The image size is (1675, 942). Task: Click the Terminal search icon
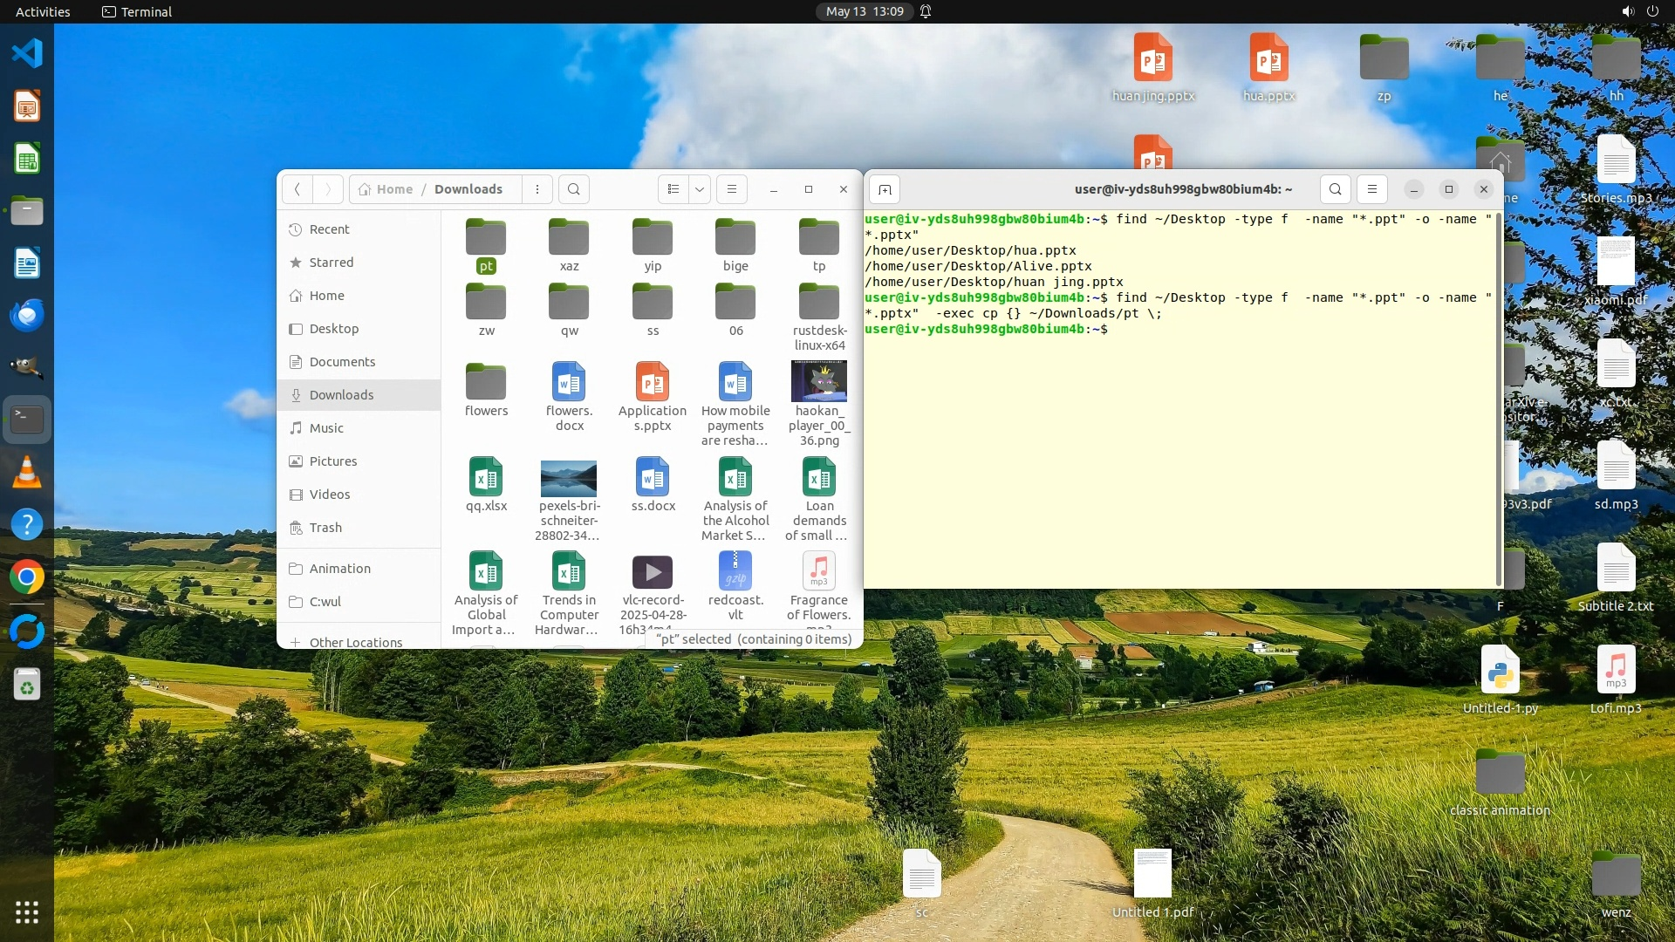click(1335, 189)
